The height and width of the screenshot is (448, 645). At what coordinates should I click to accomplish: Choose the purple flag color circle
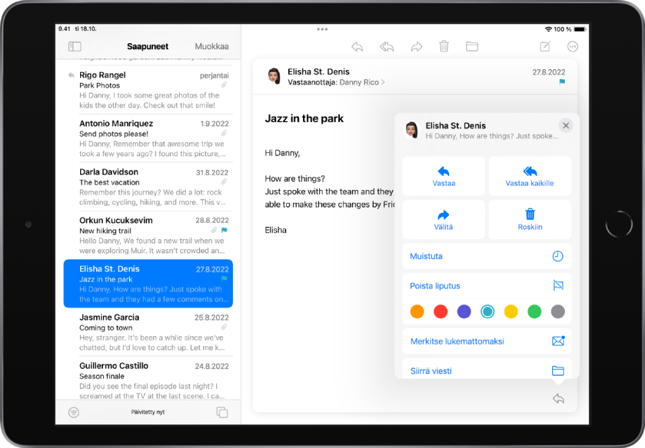[x=464, y=311]
